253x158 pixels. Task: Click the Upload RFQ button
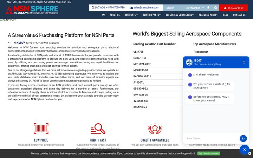click(233, 8)
